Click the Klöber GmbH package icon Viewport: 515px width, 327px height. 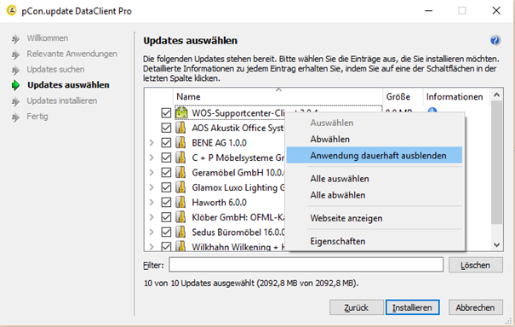tap(180, 217)
